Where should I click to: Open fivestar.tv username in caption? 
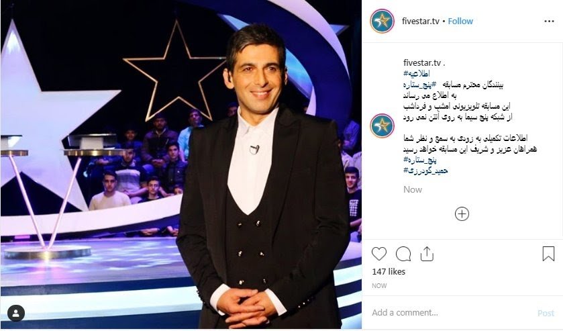point(422,63)
